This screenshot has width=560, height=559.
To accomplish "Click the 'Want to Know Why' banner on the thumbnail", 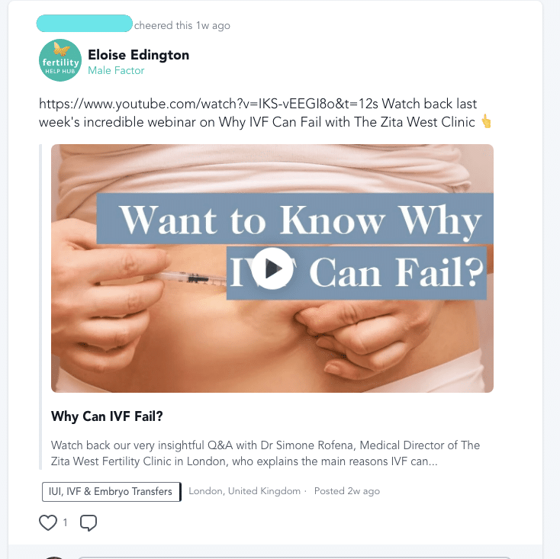I will tap(295, 219).
